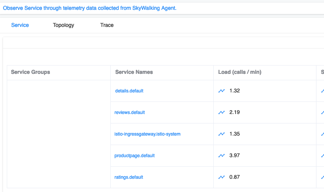The height and width of the screenshot is (192, 324).
Task: Click the trend chart icon for details.default load
Action: [222, 91]
